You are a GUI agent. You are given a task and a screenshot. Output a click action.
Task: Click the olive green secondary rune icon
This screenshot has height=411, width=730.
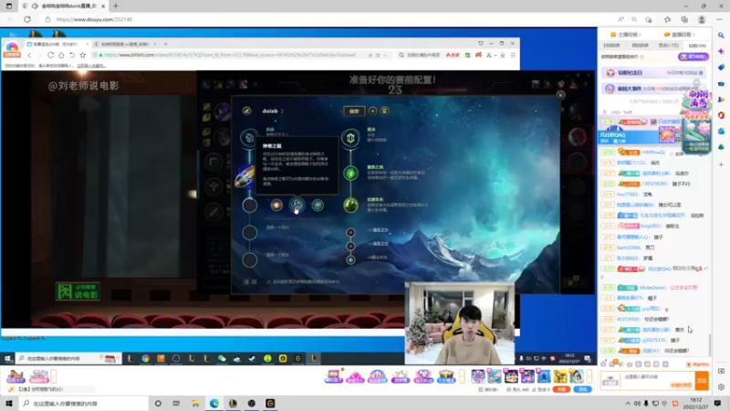pyautogui.click(x=350, y=205)
